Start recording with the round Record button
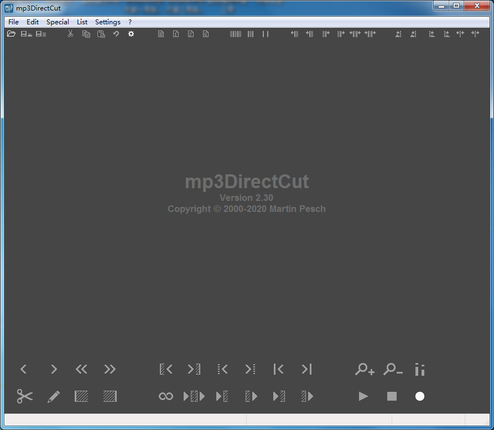 [420, 396]
